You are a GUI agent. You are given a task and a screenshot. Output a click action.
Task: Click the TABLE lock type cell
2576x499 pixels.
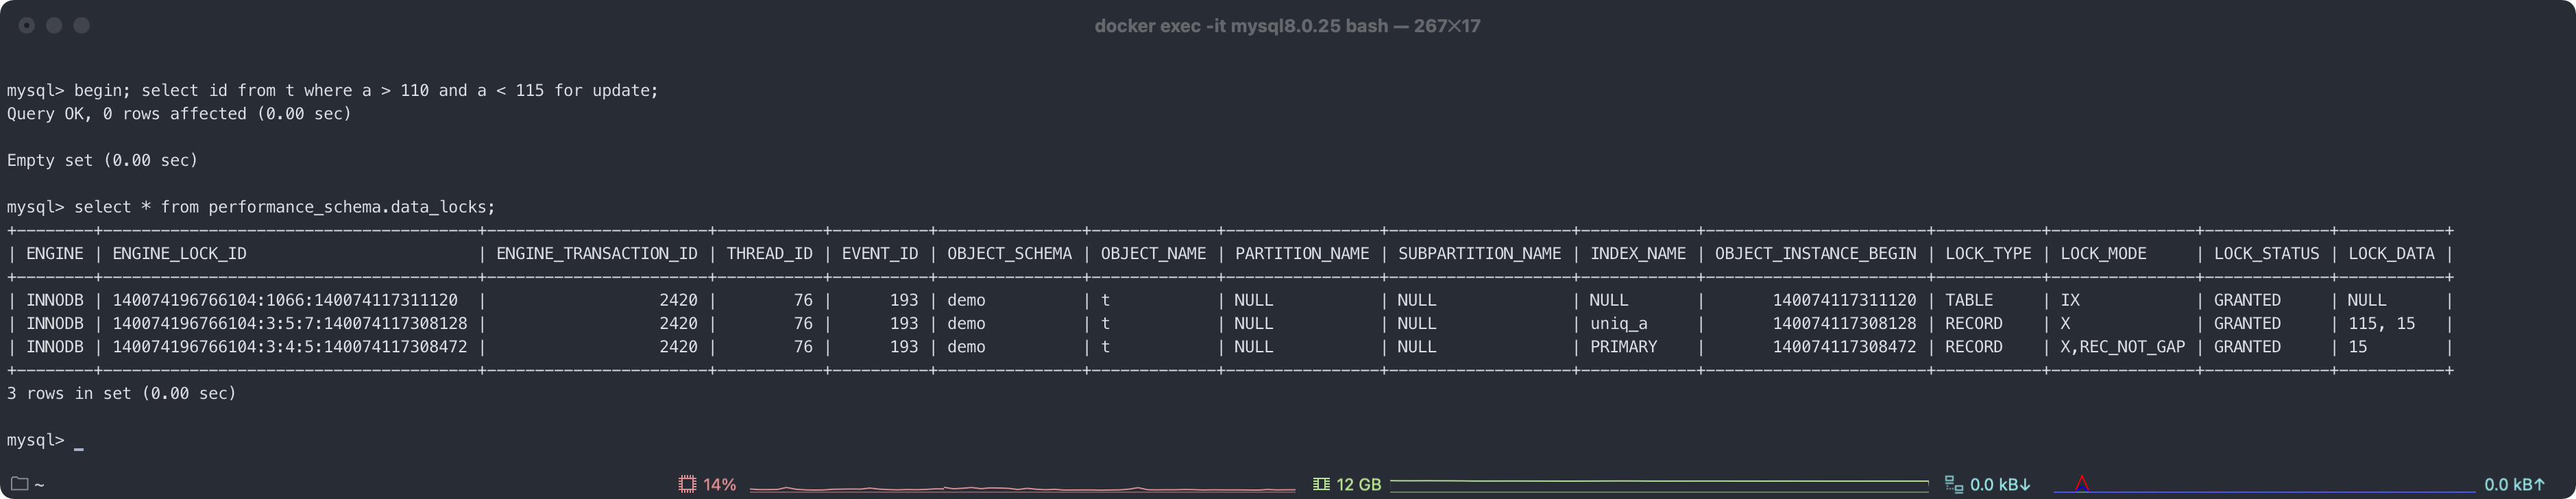point(1969,300)
